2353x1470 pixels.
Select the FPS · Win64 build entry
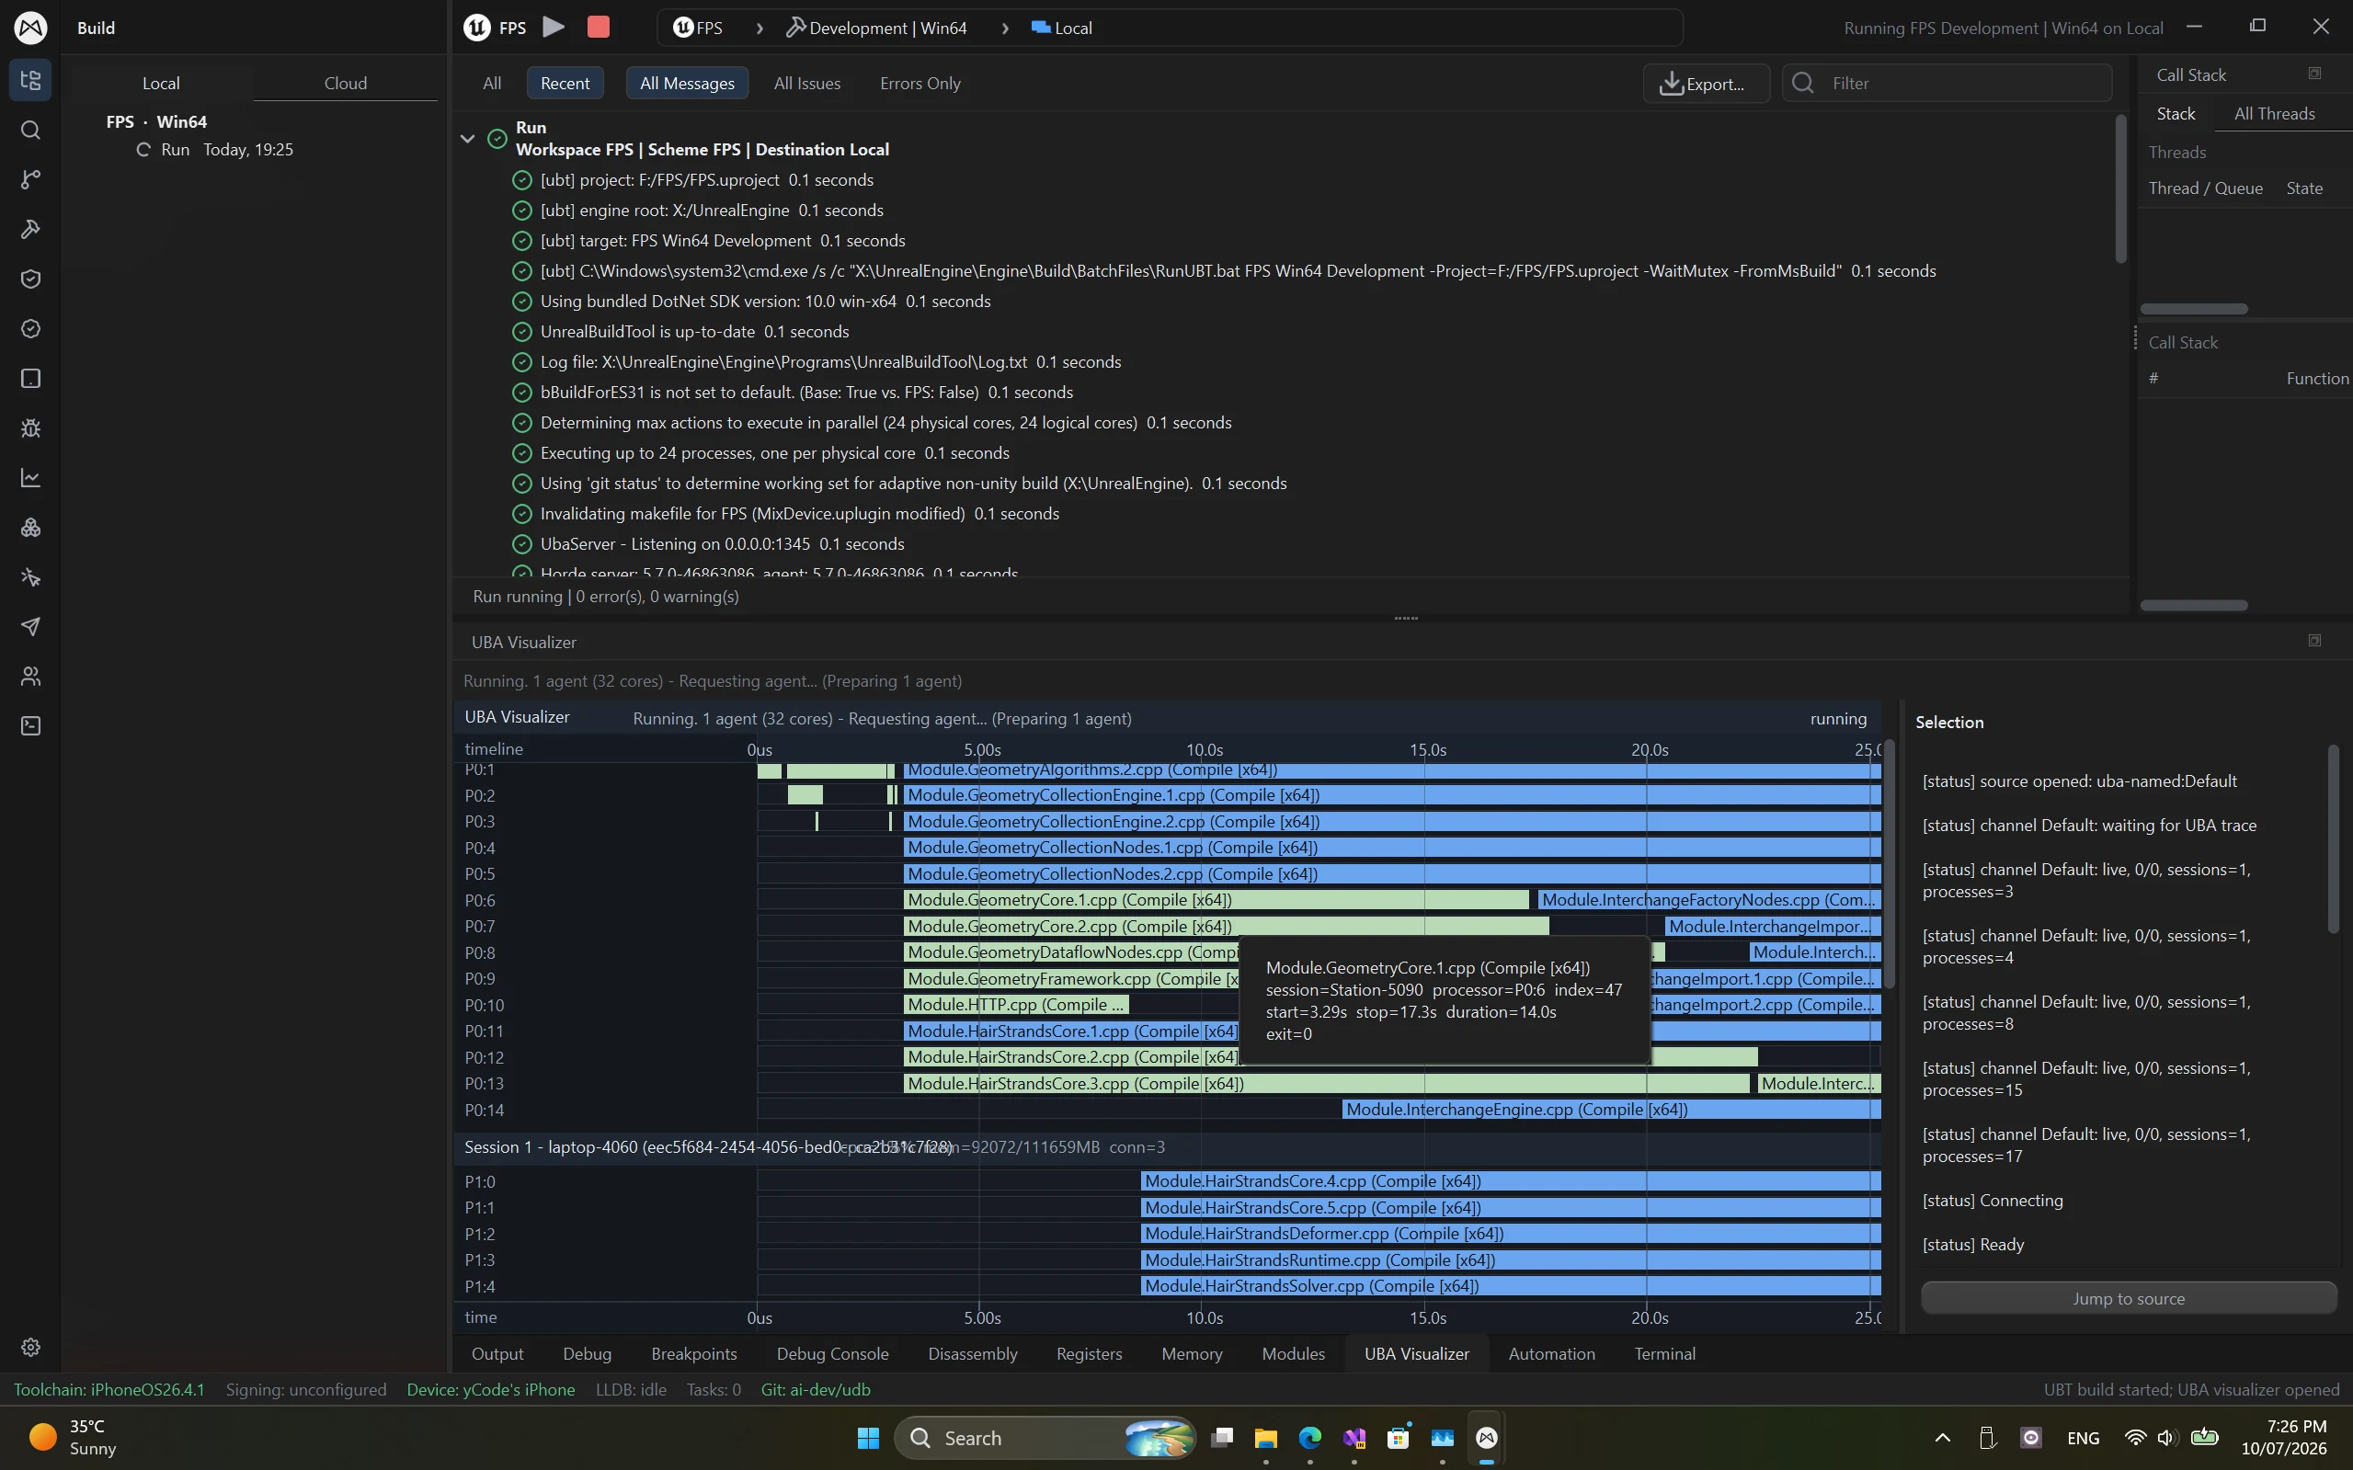tap(156, 121)
